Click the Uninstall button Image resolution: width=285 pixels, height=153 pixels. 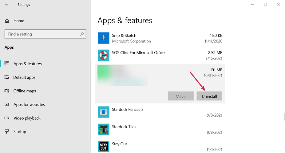click(209, 96)
